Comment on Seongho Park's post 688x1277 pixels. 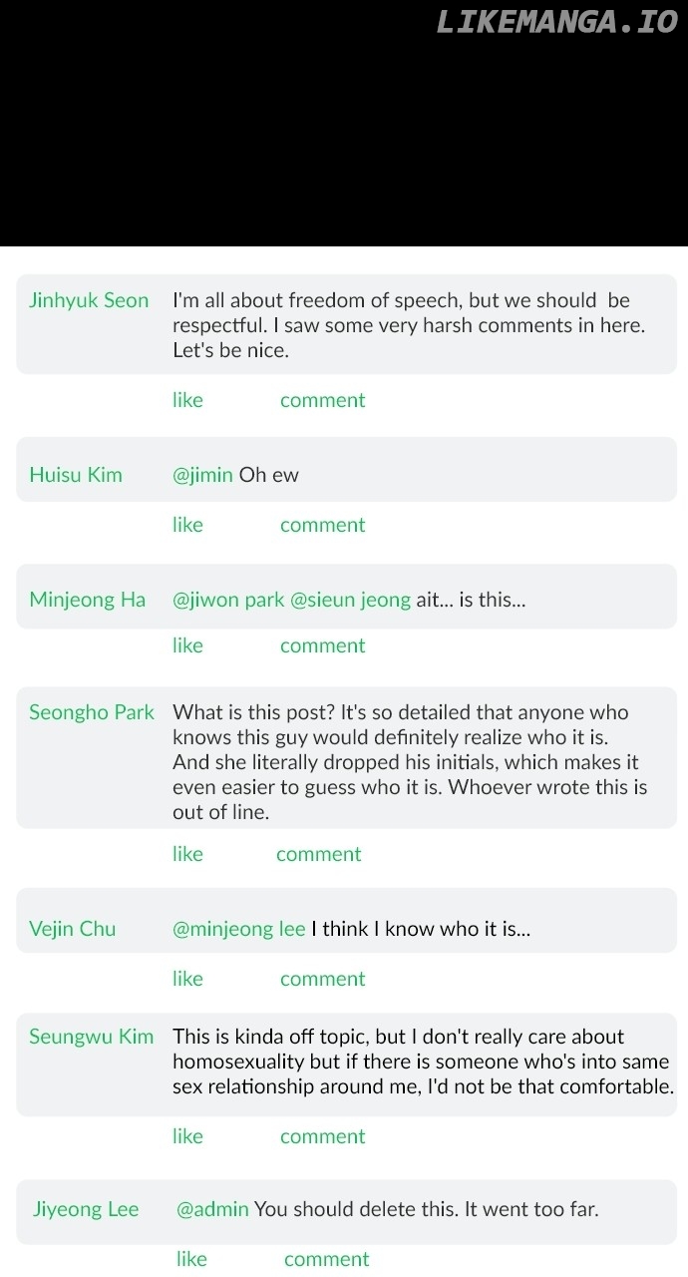[x=318, y=854]
